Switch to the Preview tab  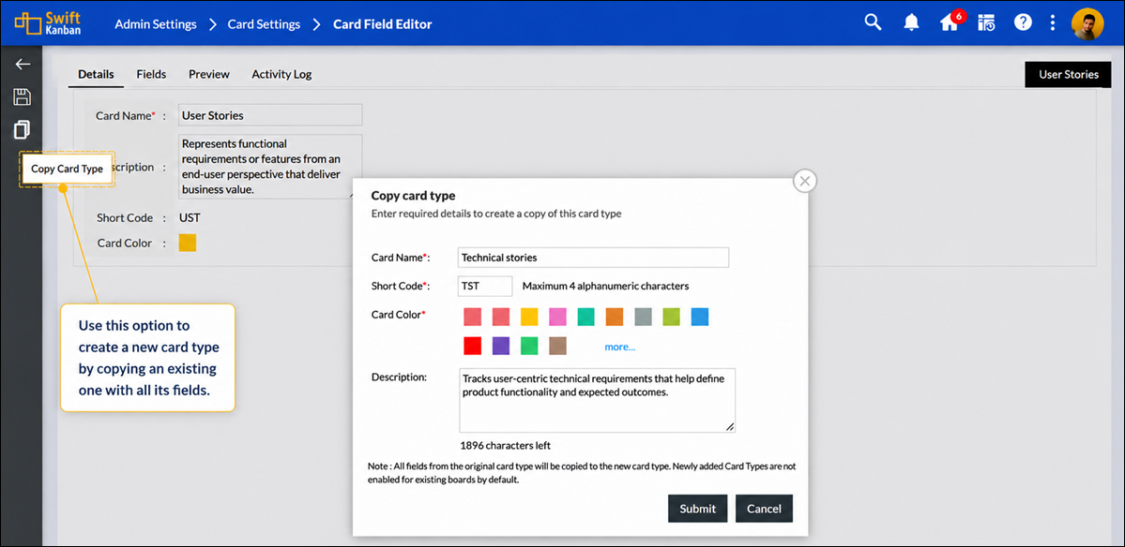click(x=209, y=74)
